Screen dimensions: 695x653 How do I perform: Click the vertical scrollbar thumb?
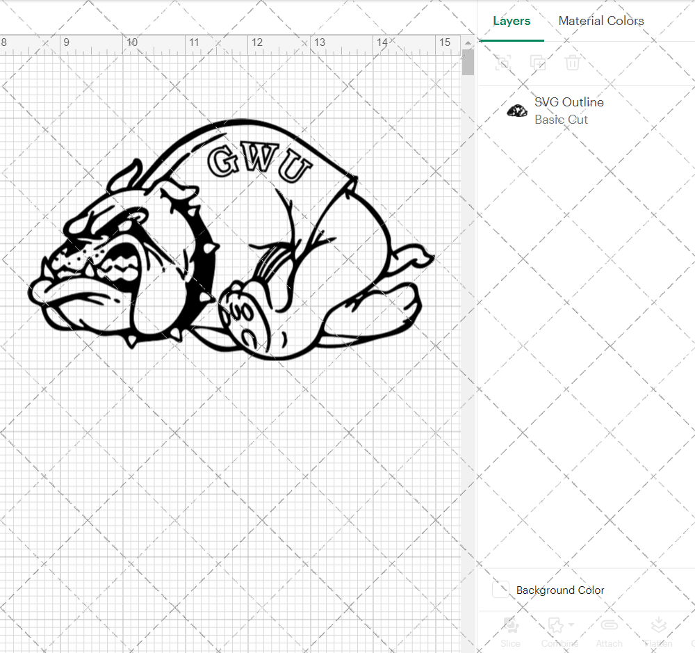pos(468,62)
